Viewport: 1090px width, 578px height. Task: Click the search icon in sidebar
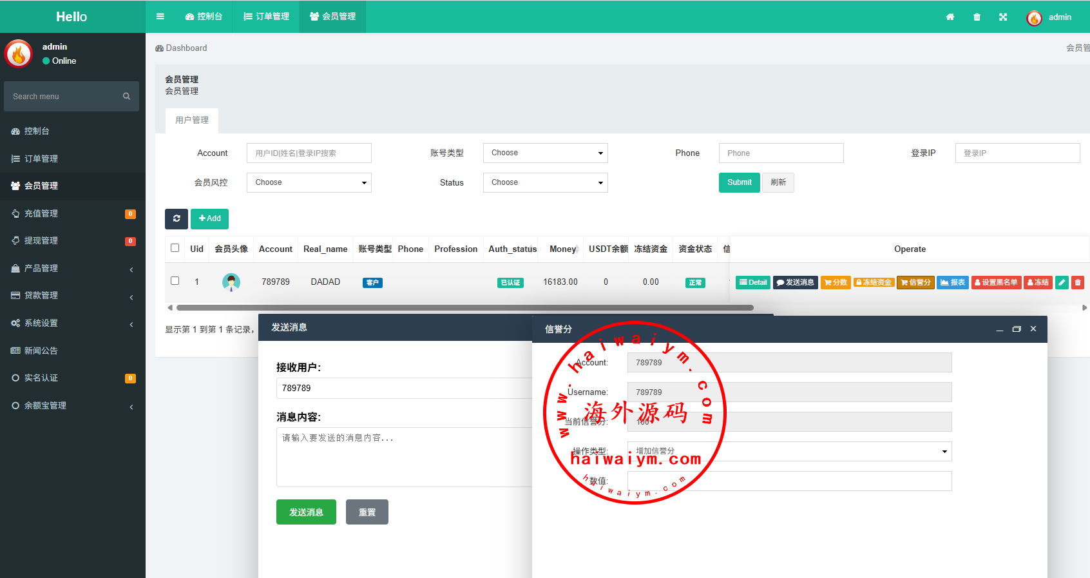pos(126,97)
